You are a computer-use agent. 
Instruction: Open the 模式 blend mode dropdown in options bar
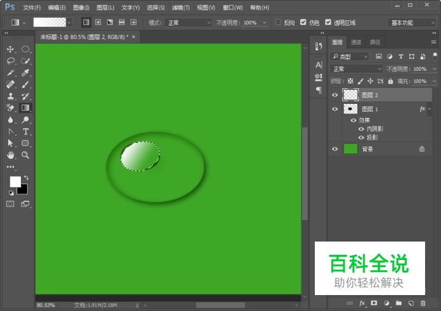coord(189,22)
